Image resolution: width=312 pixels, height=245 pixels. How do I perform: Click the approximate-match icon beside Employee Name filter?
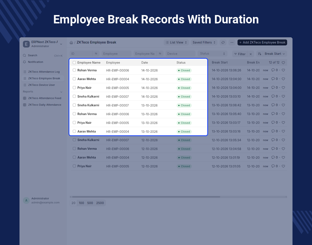click(x=160, y=54)
